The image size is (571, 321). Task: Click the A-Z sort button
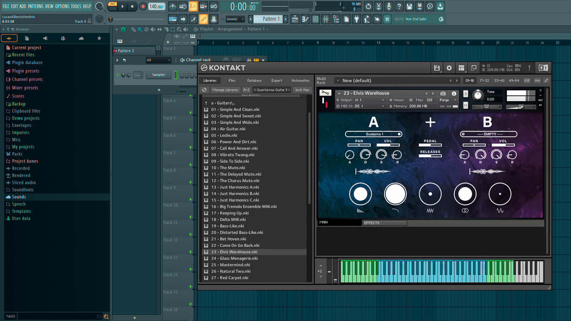tap(247, 90)
